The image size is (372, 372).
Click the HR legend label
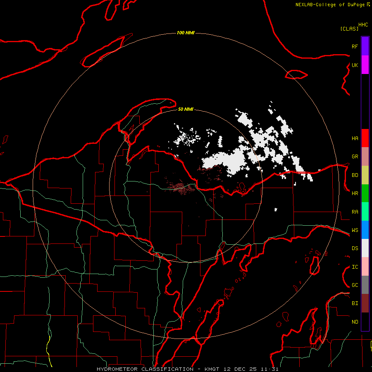tap(355, 193)
